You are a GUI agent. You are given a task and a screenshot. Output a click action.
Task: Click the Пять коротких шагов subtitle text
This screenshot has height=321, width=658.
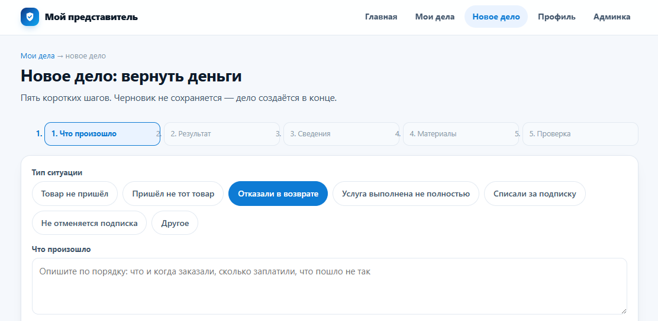pos(179,99)
